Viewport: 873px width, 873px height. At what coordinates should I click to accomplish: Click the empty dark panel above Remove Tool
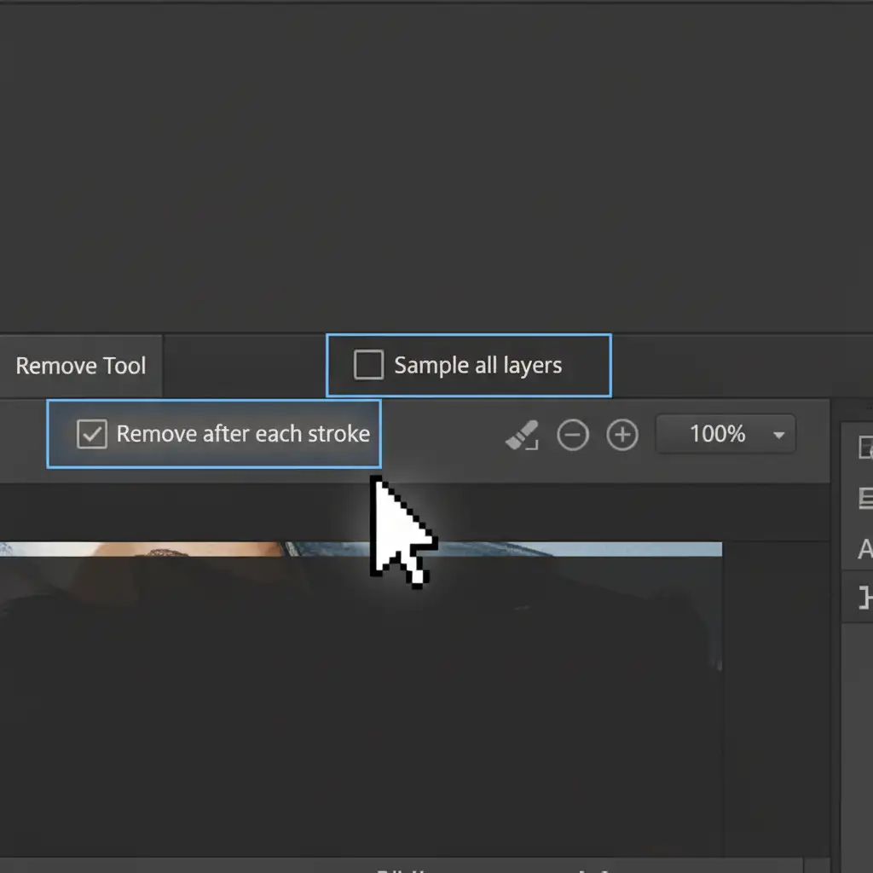426,171
